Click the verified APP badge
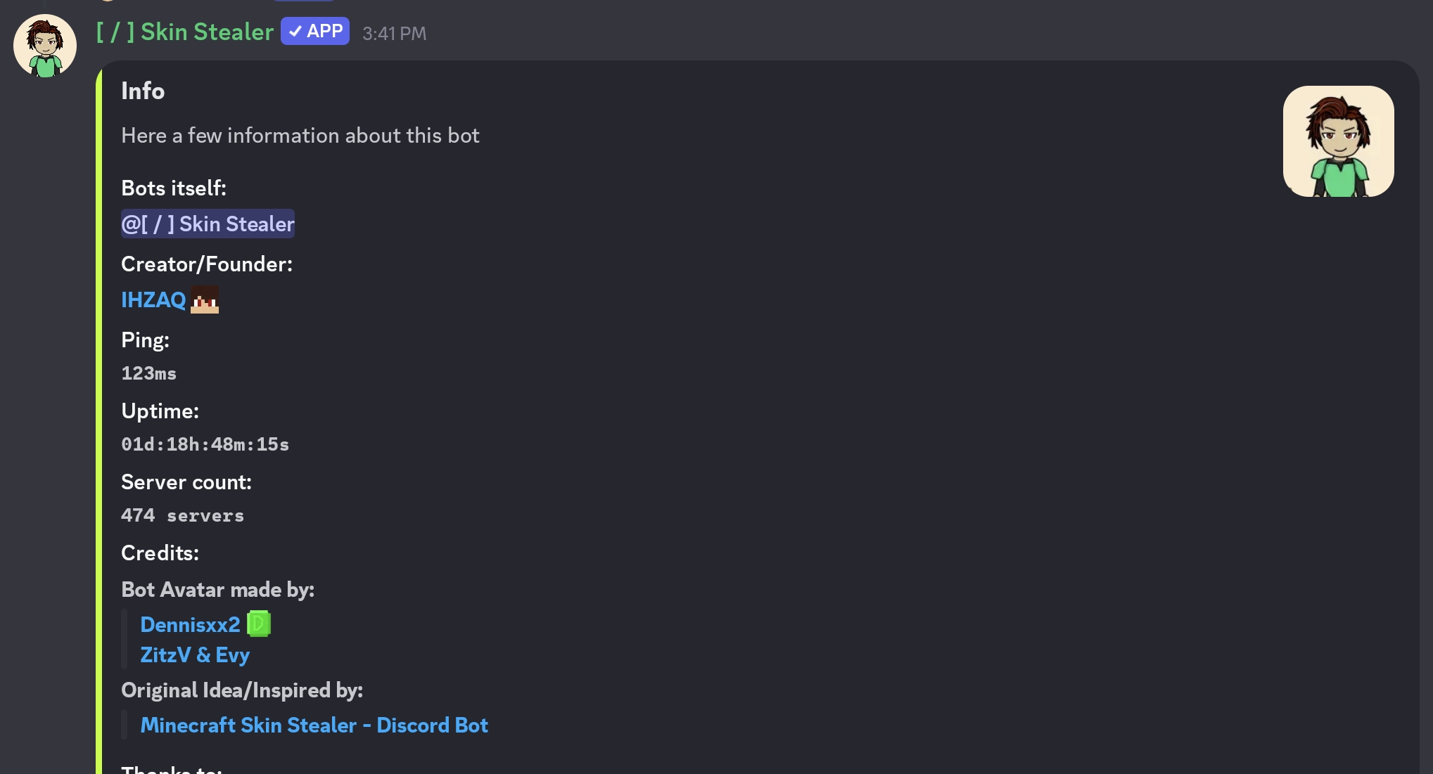 pyautogui.click(x=315, y=32)
